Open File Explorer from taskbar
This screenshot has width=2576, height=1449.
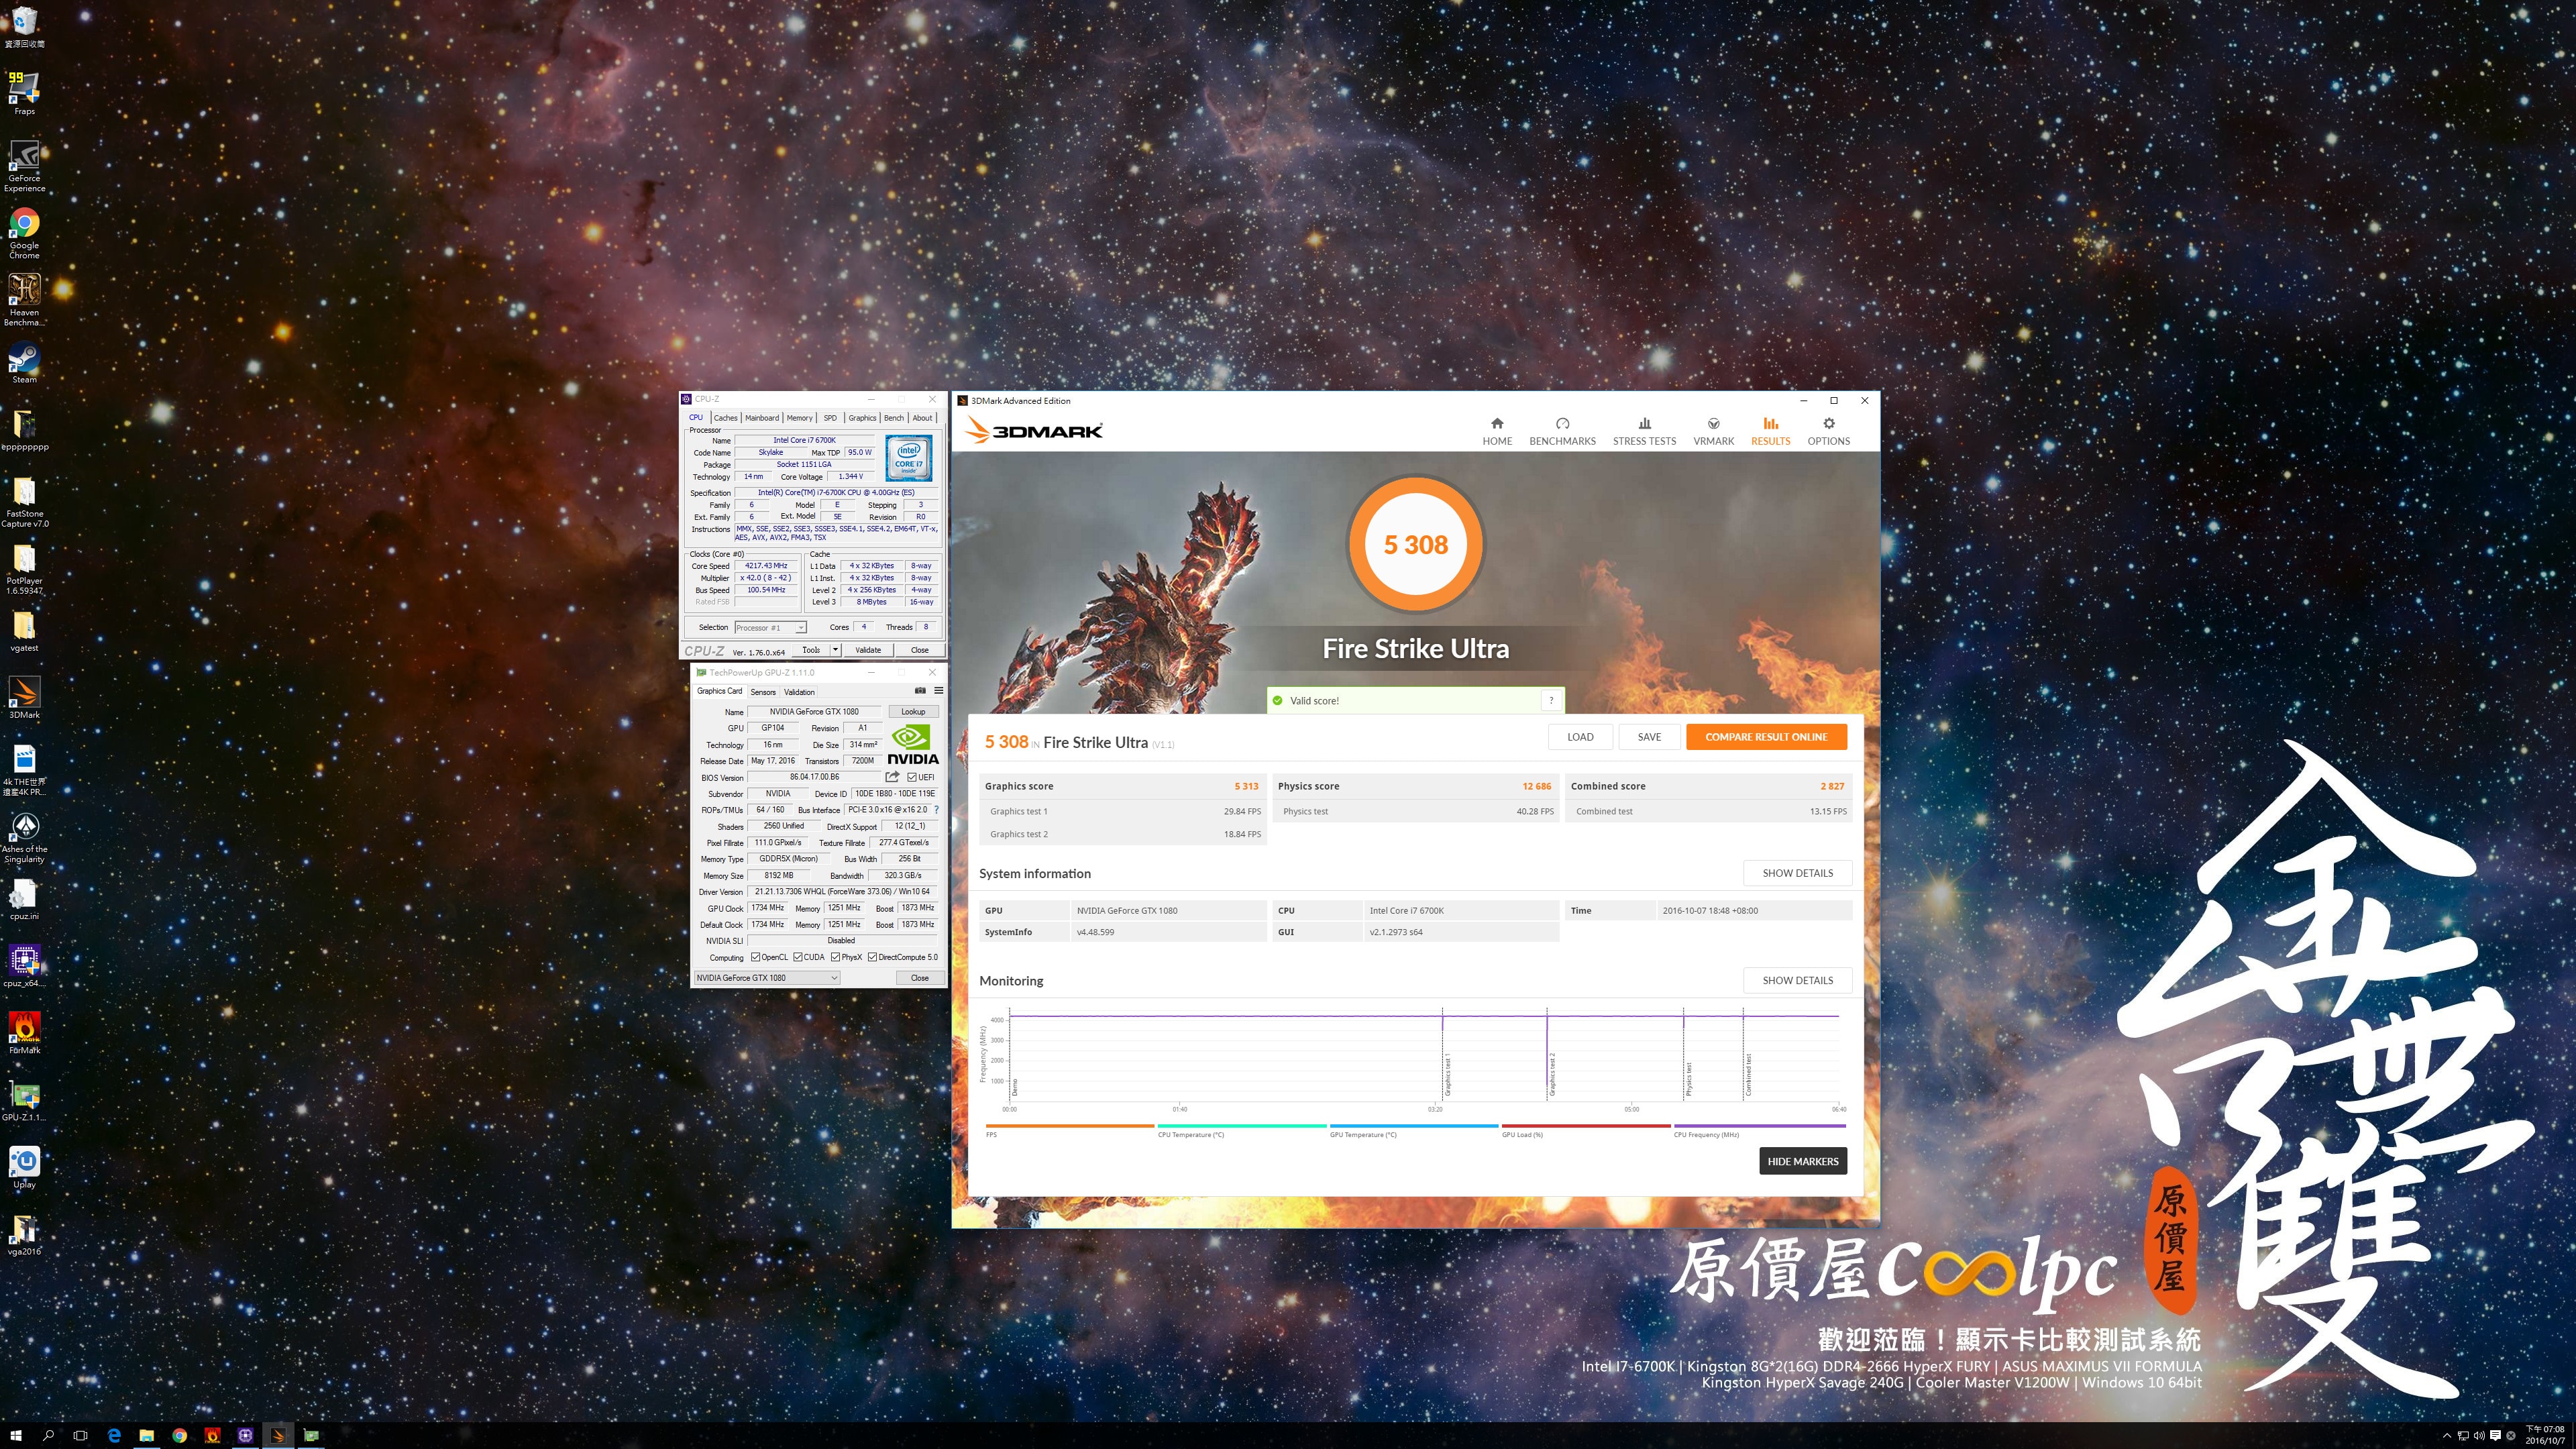click(146, 1435)
